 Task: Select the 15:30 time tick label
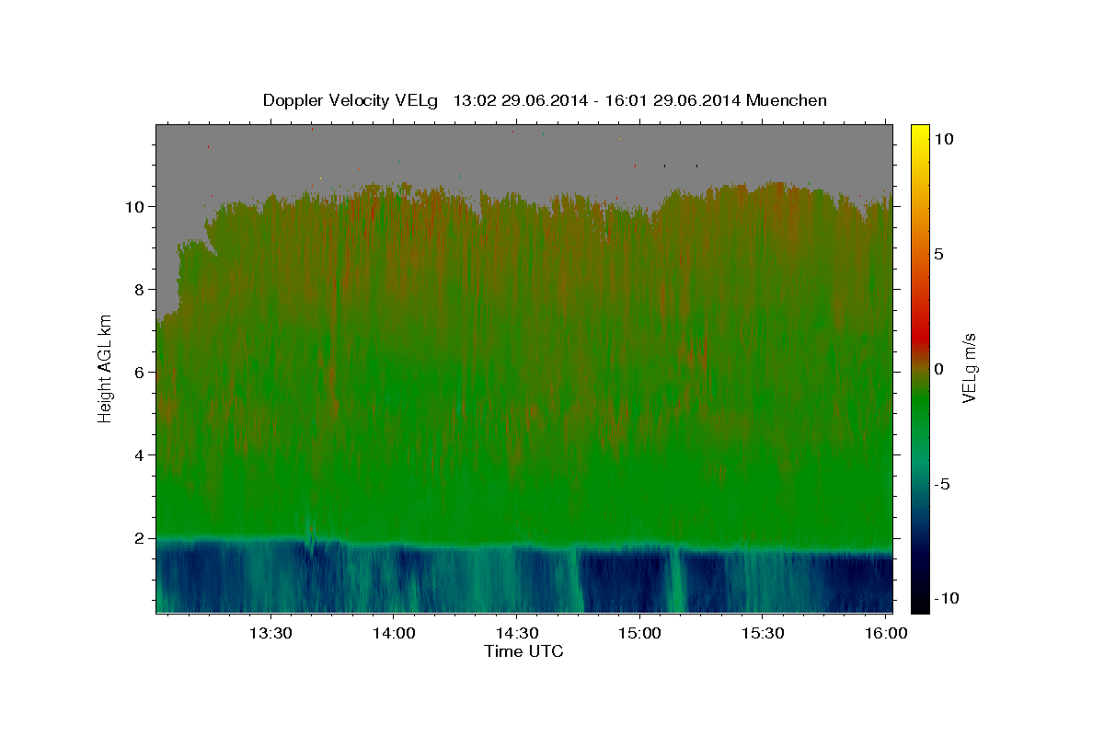tap(762, 634)
